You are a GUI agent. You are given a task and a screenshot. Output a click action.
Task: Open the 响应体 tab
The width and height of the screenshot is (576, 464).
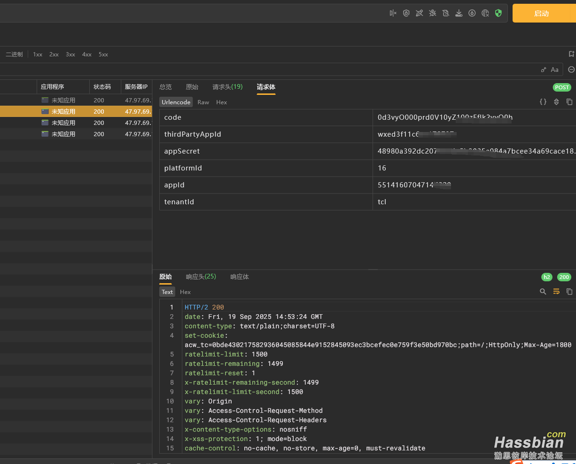240,277
